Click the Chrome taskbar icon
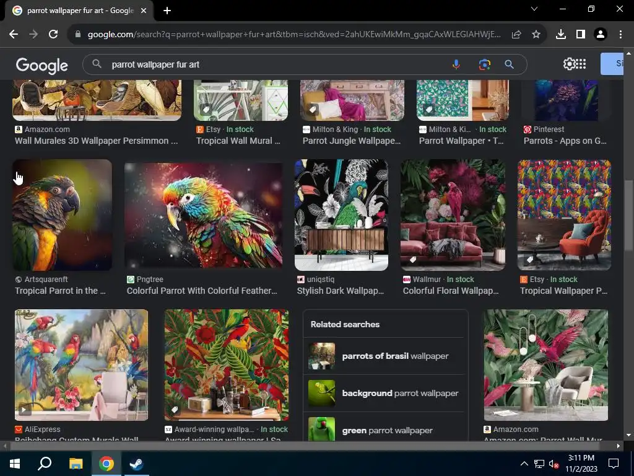Screen dimensions: 634x476 (106, 464)
